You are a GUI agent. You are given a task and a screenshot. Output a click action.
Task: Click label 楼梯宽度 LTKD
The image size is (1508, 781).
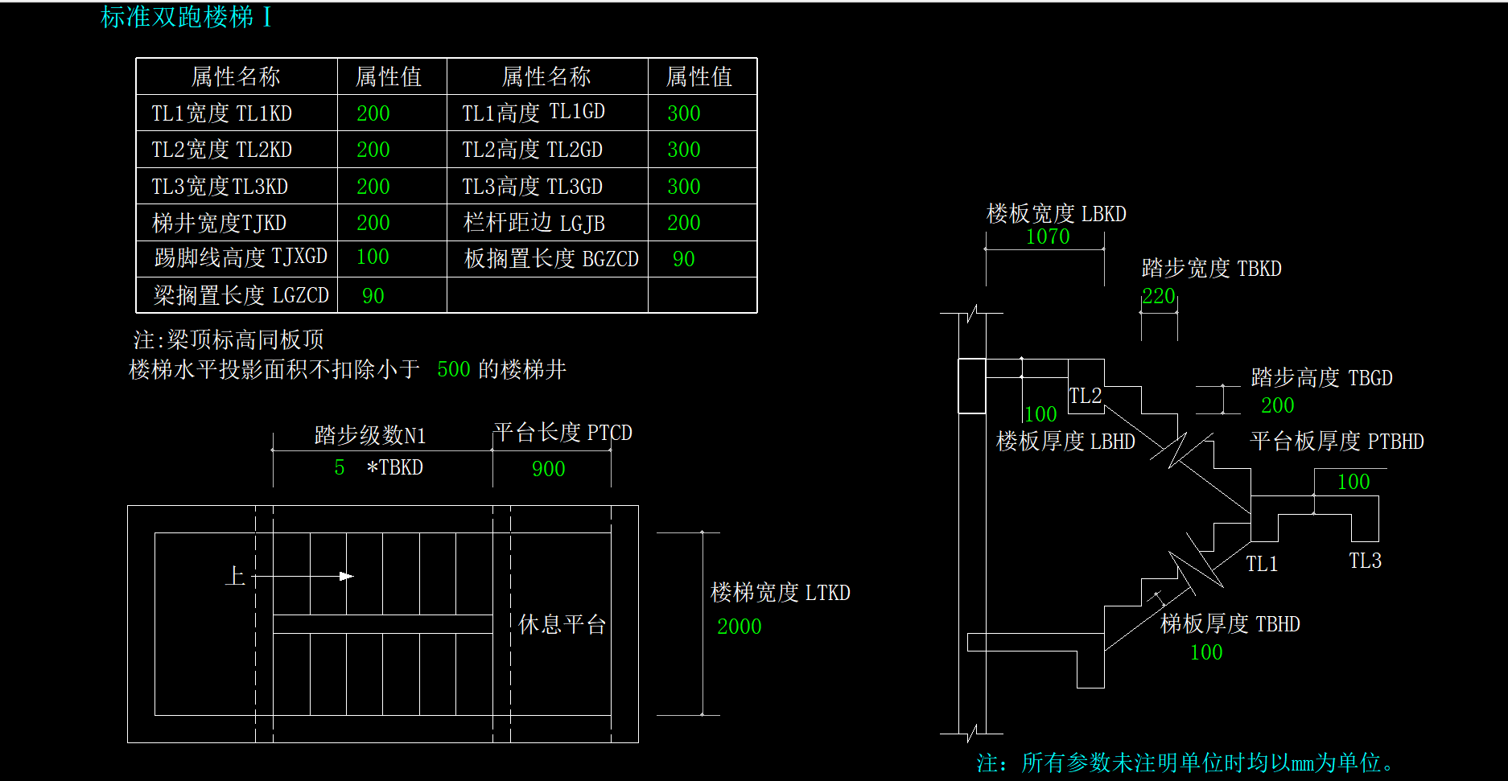[781, 593]
